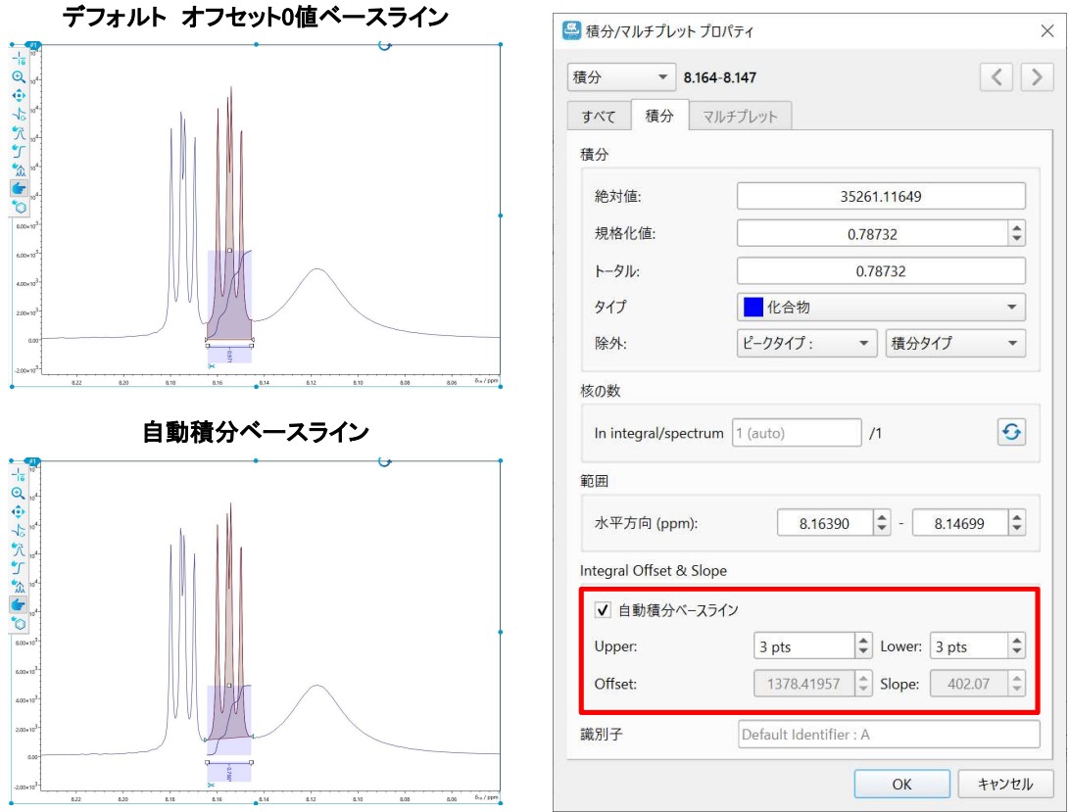Select hand pointer tool in bottom spectrum toolbar
This screenshot has width=1069, height=812.
[x=19, y=604]
